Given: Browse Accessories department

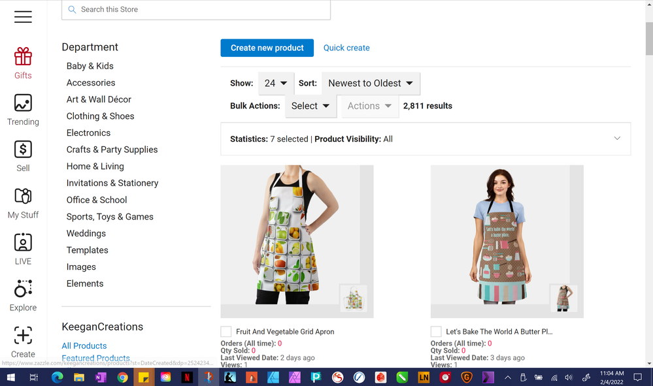Looking at the screenshot, I should coord(91,83).
